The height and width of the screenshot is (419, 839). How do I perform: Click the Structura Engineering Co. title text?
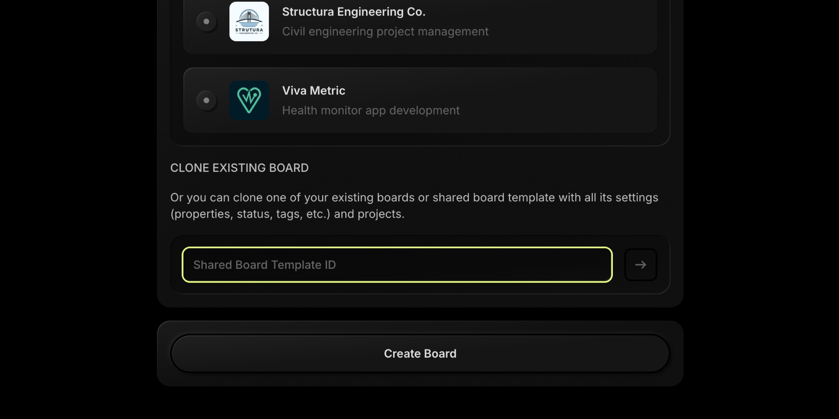(354, 12)
